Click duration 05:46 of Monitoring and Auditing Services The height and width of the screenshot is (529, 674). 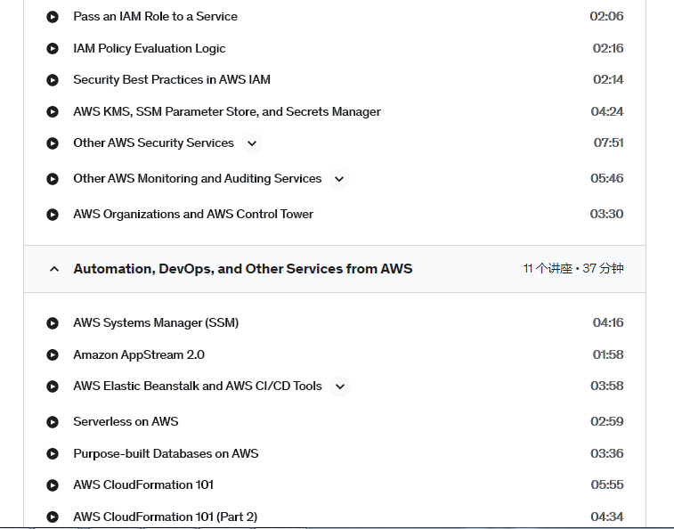click(607, 178)
